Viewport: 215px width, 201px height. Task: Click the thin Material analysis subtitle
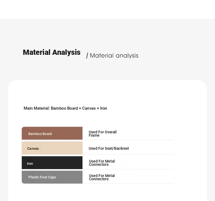pos(114,56)
